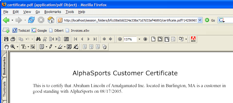This screenshot has width=233, height=103.
Task: Go to next view arrow
Action: pos(111,39)
